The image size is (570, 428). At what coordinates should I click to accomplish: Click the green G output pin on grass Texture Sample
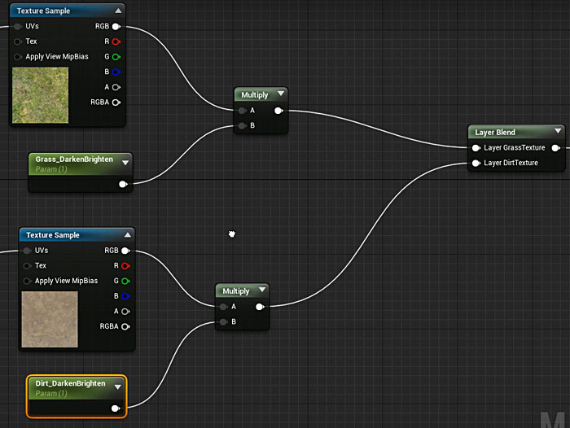coord(116,57)
